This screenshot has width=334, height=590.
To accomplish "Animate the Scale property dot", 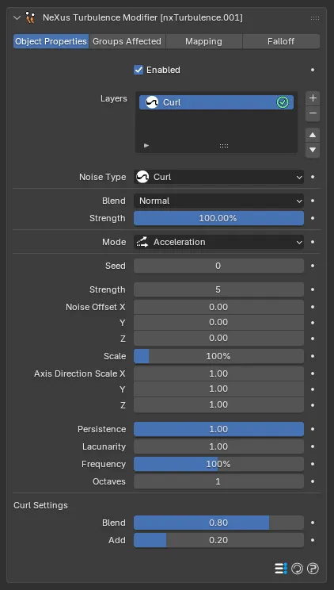I will [313, 356].
